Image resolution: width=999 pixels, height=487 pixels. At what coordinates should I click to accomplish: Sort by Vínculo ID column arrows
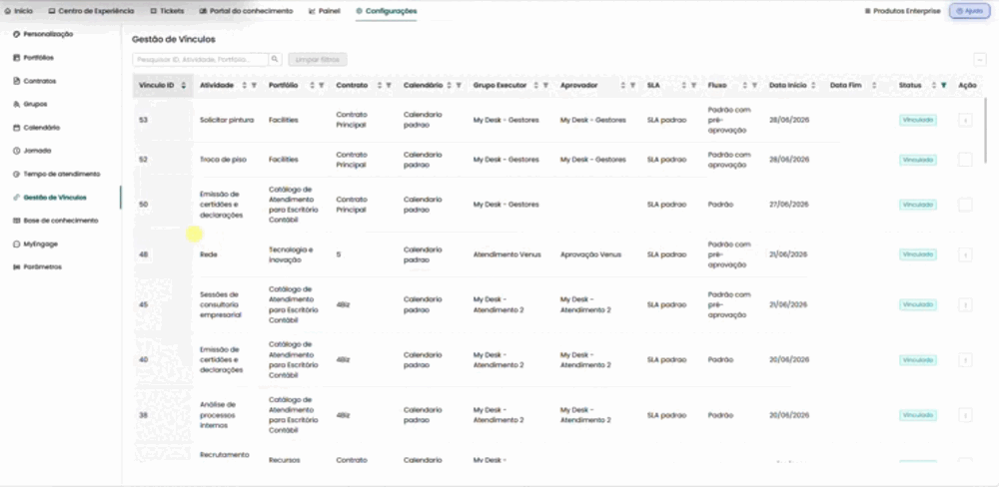[x=184, y=85]
